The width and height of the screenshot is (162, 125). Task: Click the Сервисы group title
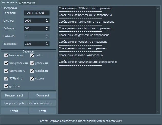(x=28, y=51)
